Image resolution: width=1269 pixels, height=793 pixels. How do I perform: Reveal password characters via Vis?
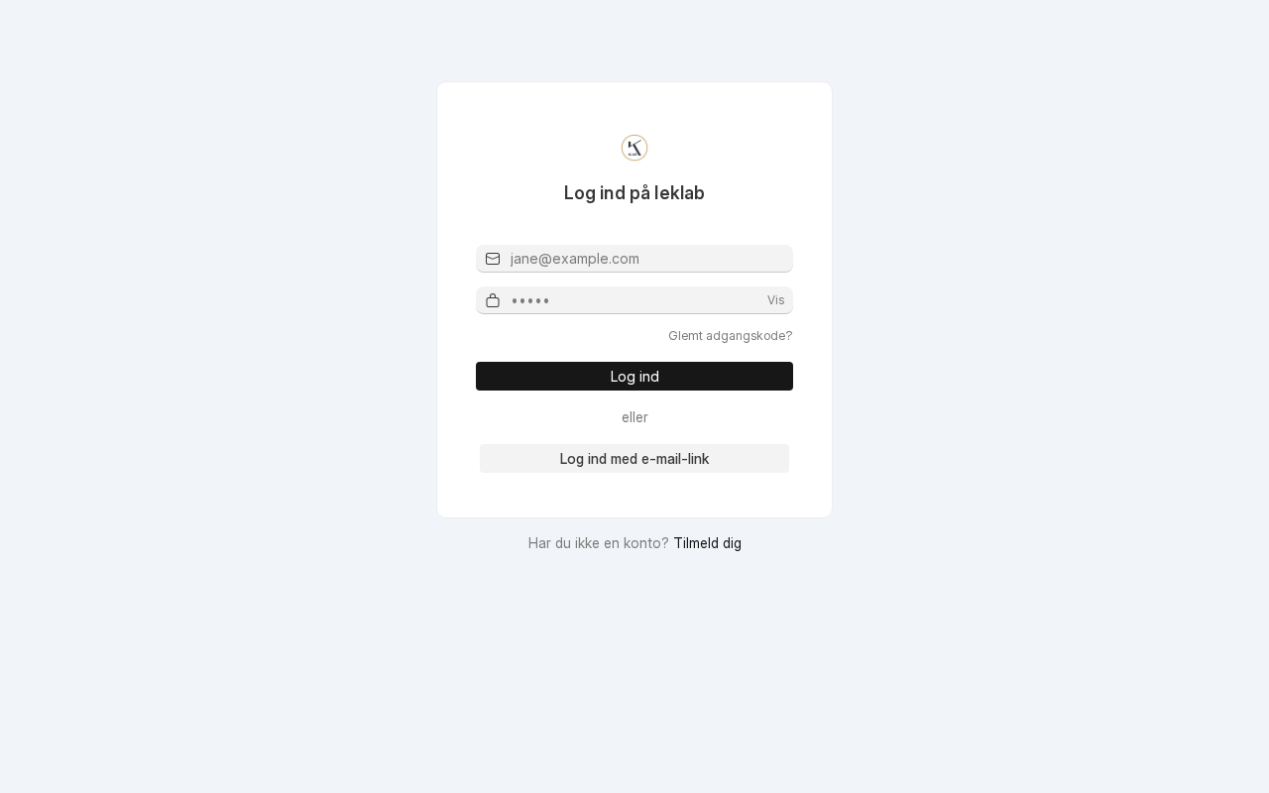pyautogui.click(x=775, y=300)
